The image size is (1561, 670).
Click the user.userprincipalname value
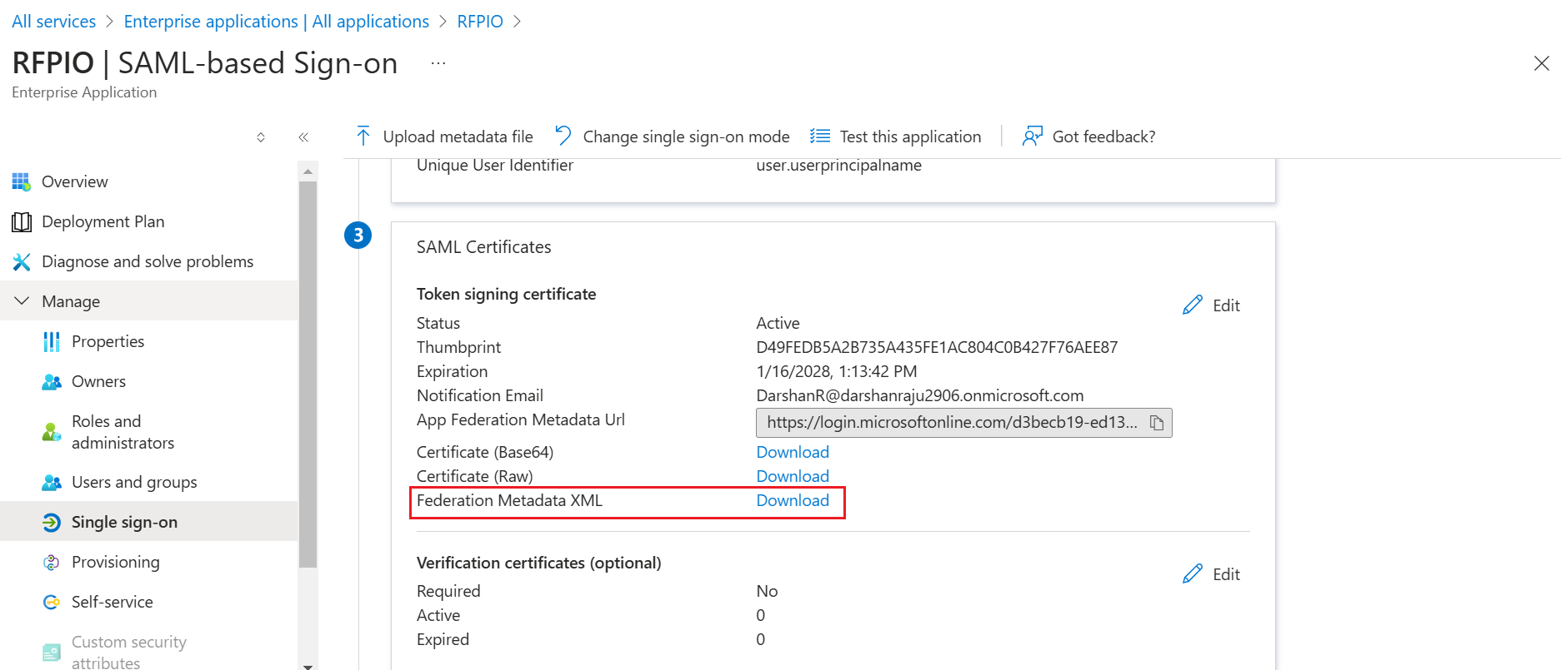tap(838, 165)
